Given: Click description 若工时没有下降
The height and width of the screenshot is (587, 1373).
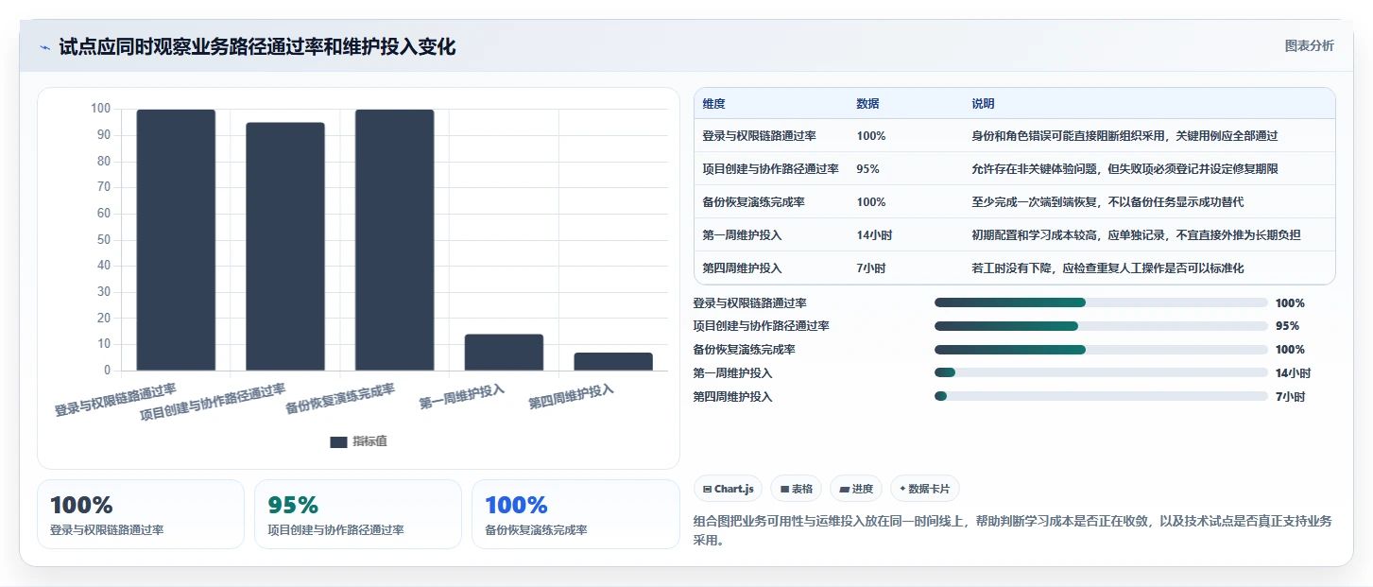Looking at the screenshot, I should point(1011,268).
